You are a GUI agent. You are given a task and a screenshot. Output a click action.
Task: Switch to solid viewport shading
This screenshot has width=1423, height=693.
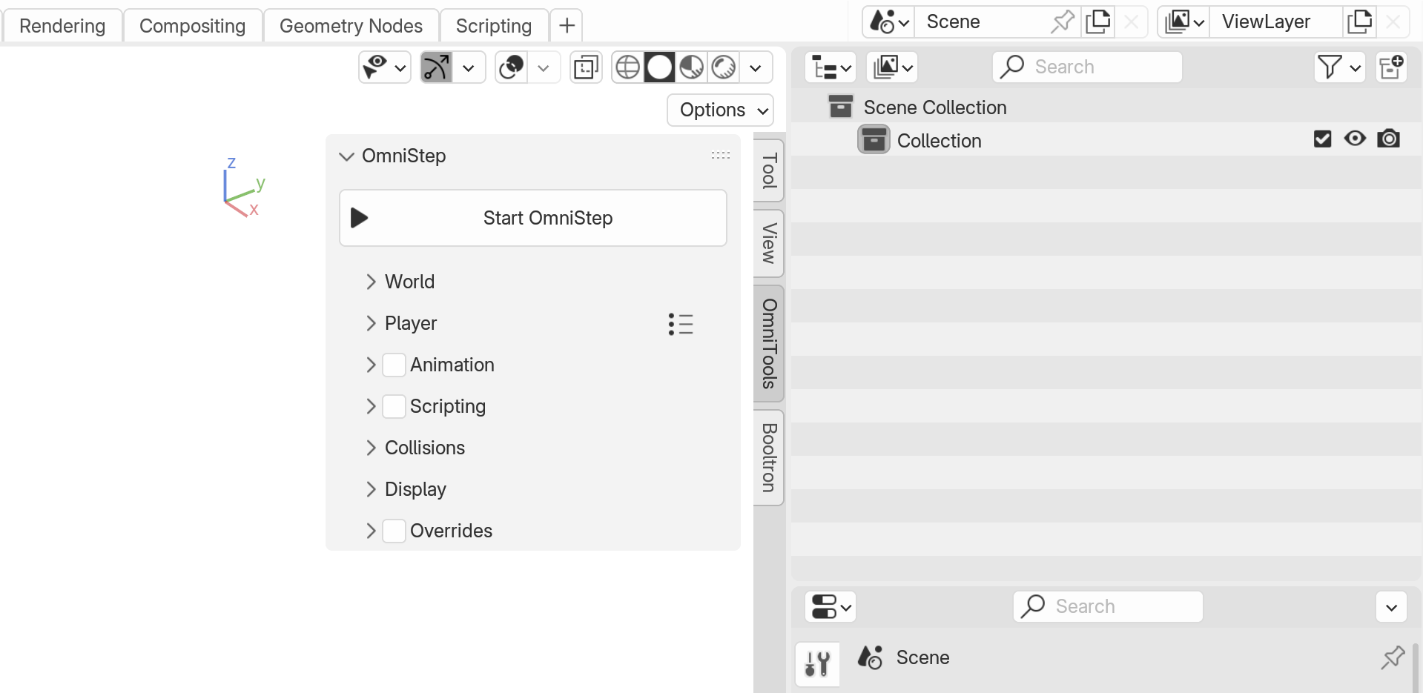pyautogui.click(x=659, y=67)
